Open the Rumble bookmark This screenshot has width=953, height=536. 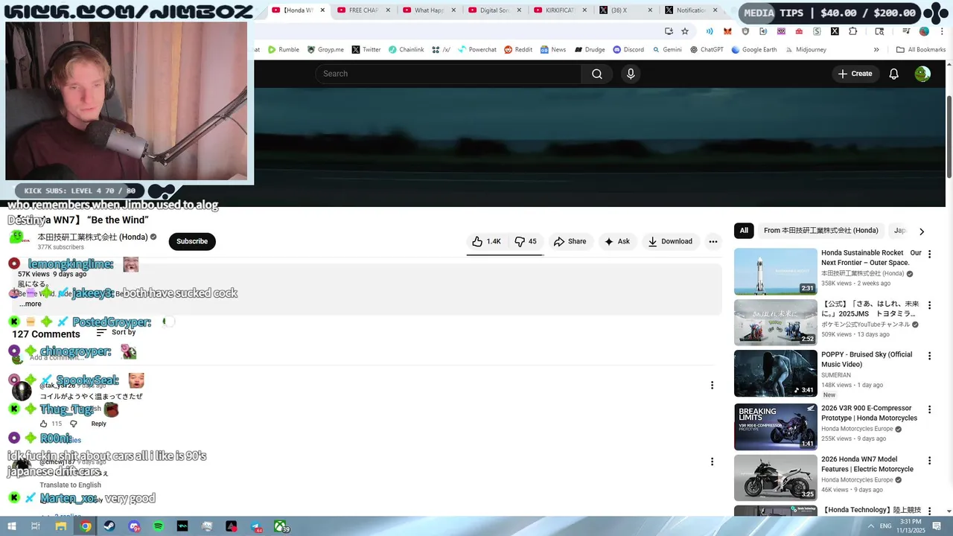(x=284, y=50)
